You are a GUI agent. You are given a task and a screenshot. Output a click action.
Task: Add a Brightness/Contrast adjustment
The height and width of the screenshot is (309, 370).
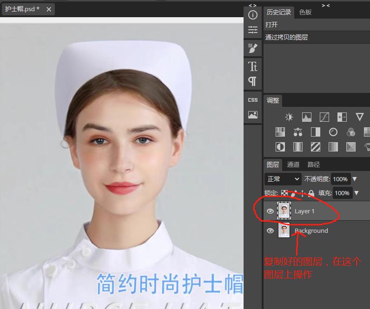coord(289,117)
